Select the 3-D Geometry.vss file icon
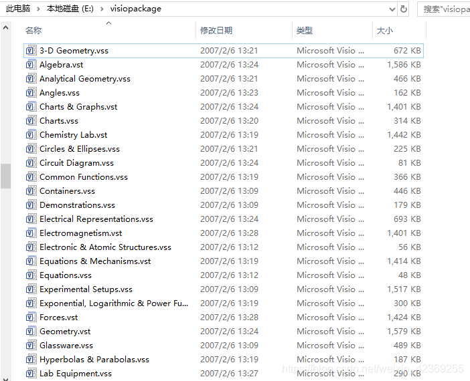Image resolution: width=470 pixels, height=381 pixels. pos(31,51)
